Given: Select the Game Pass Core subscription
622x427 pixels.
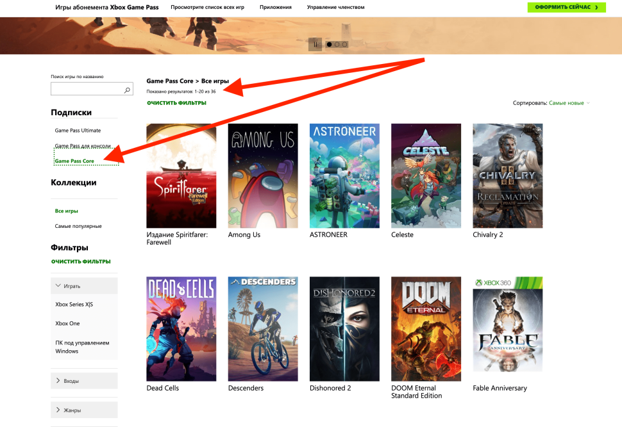Looking at the screenshot, I should [74, 161].
